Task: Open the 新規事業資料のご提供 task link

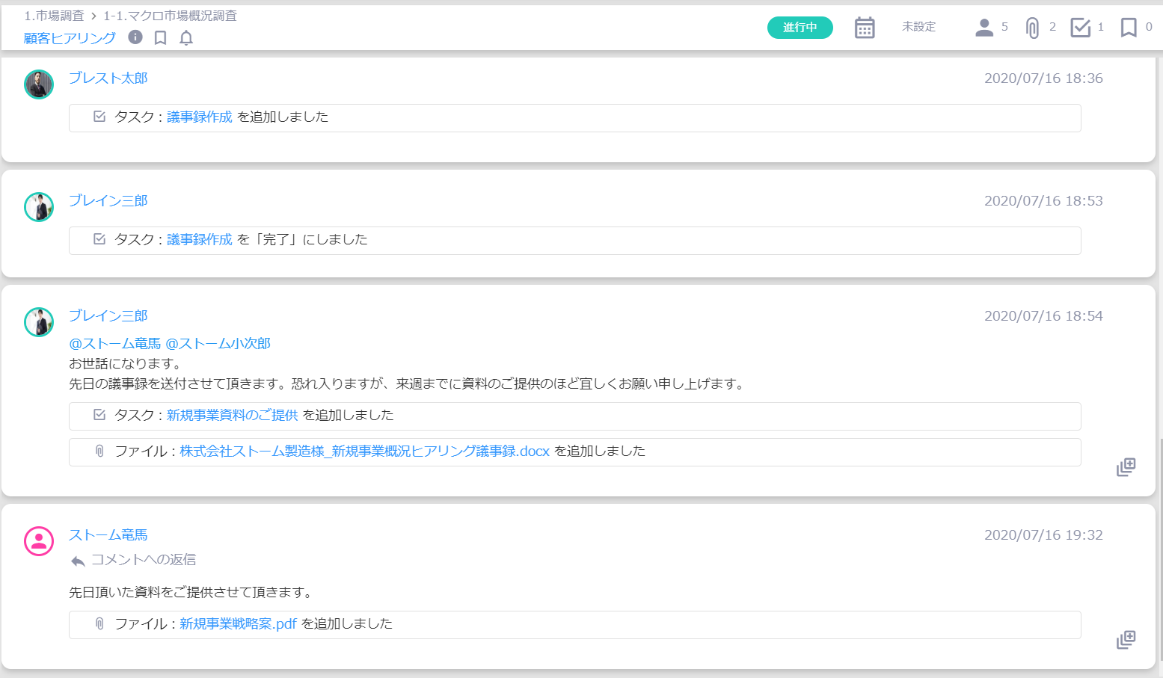Action: tap(232, 415)
